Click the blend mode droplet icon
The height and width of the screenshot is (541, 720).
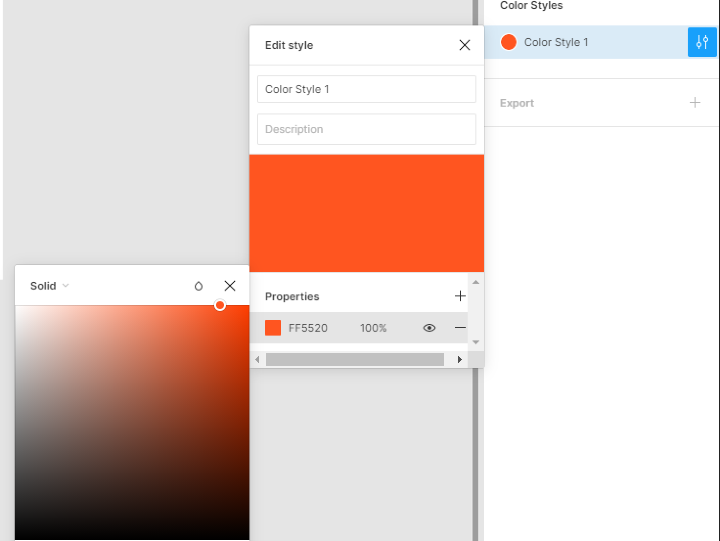tap(198, 286)
